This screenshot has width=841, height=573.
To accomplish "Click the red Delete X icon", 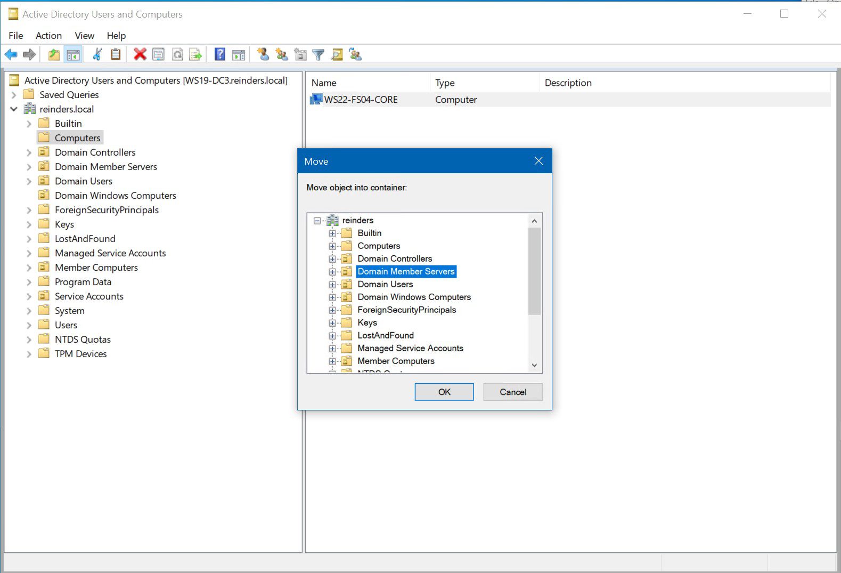I will point(140,54).
